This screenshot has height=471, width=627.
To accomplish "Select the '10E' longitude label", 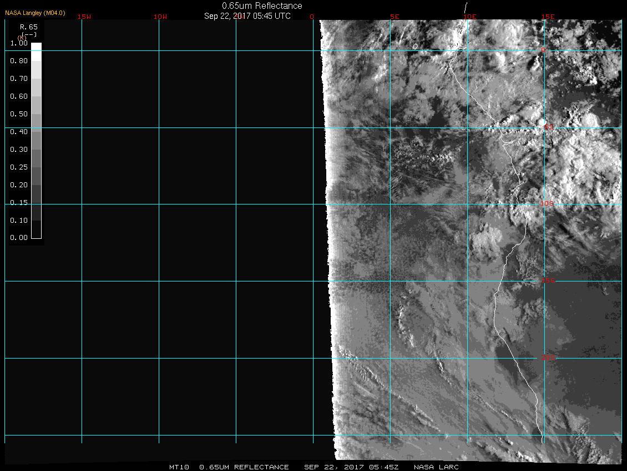I will pos(470,17).
